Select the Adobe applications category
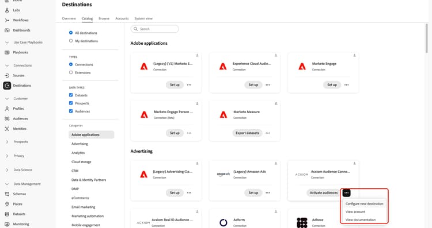Image resolution: width=432 pixels, height=228 pixels. [91, 134]
